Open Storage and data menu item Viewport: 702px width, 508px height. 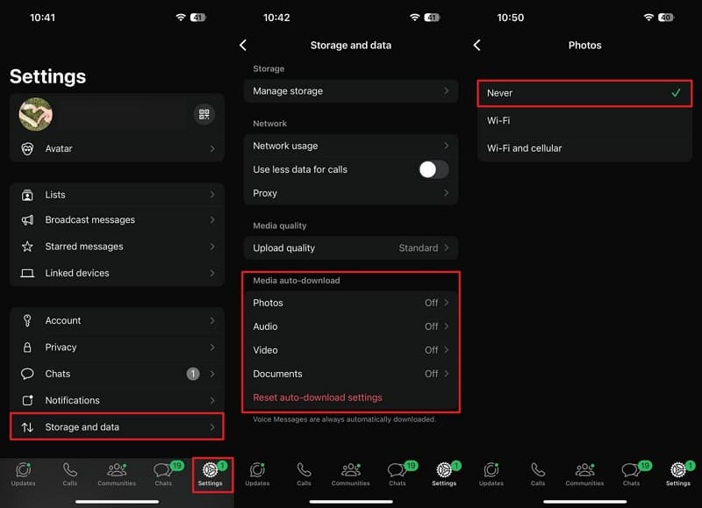117,427
